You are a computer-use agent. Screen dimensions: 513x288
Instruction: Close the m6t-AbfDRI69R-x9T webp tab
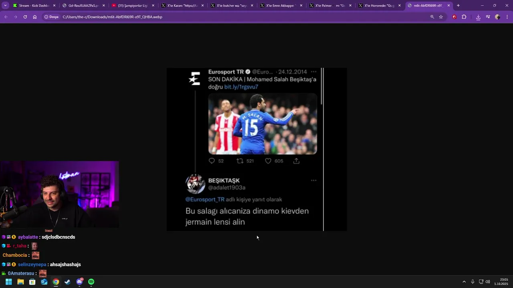449,6
